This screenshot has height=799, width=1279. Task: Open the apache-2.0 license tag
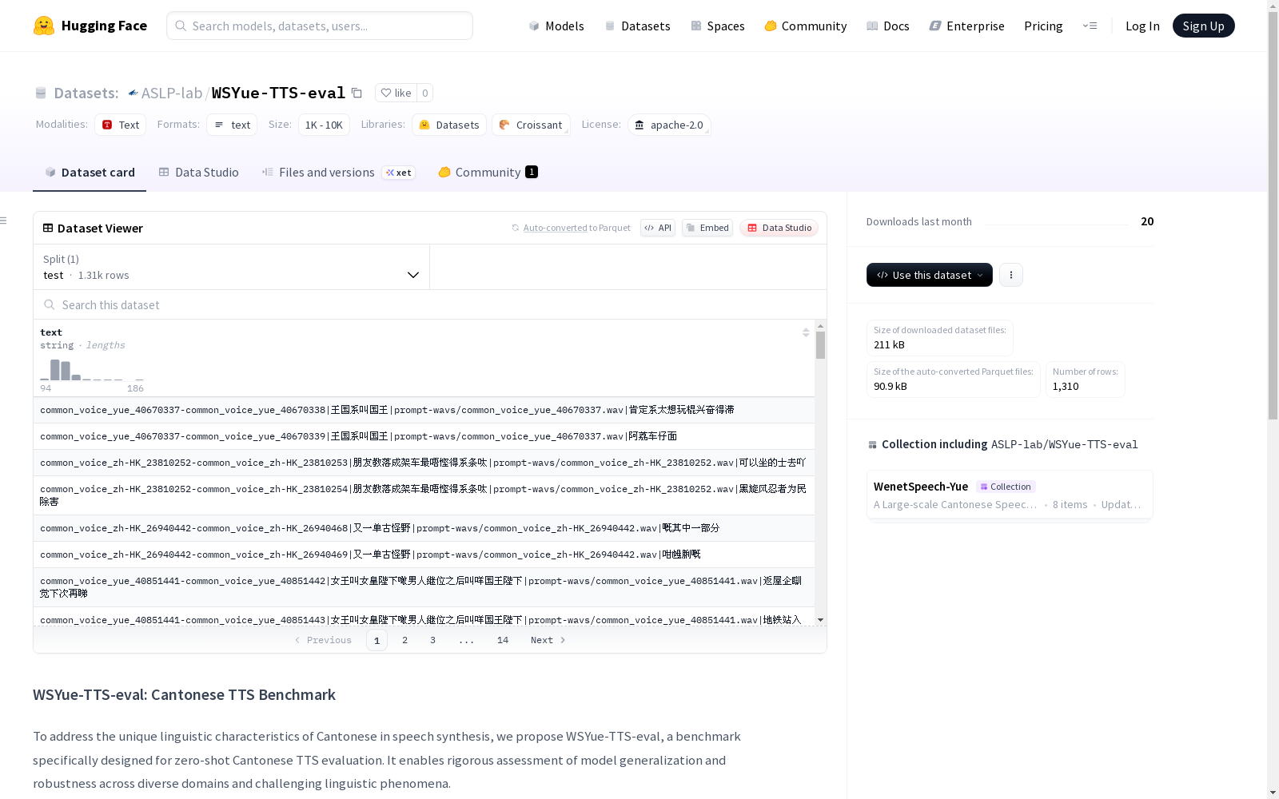(x=669, y=125)
